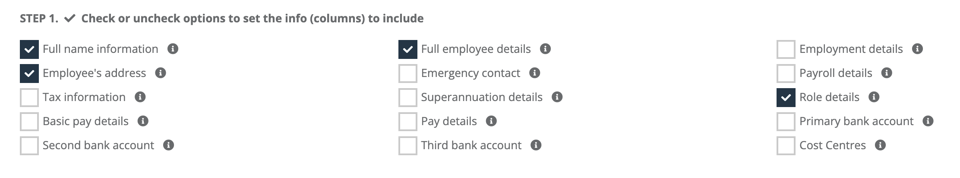Click info icon next to Tax information
960x178 pixels.
coord(140,97)
